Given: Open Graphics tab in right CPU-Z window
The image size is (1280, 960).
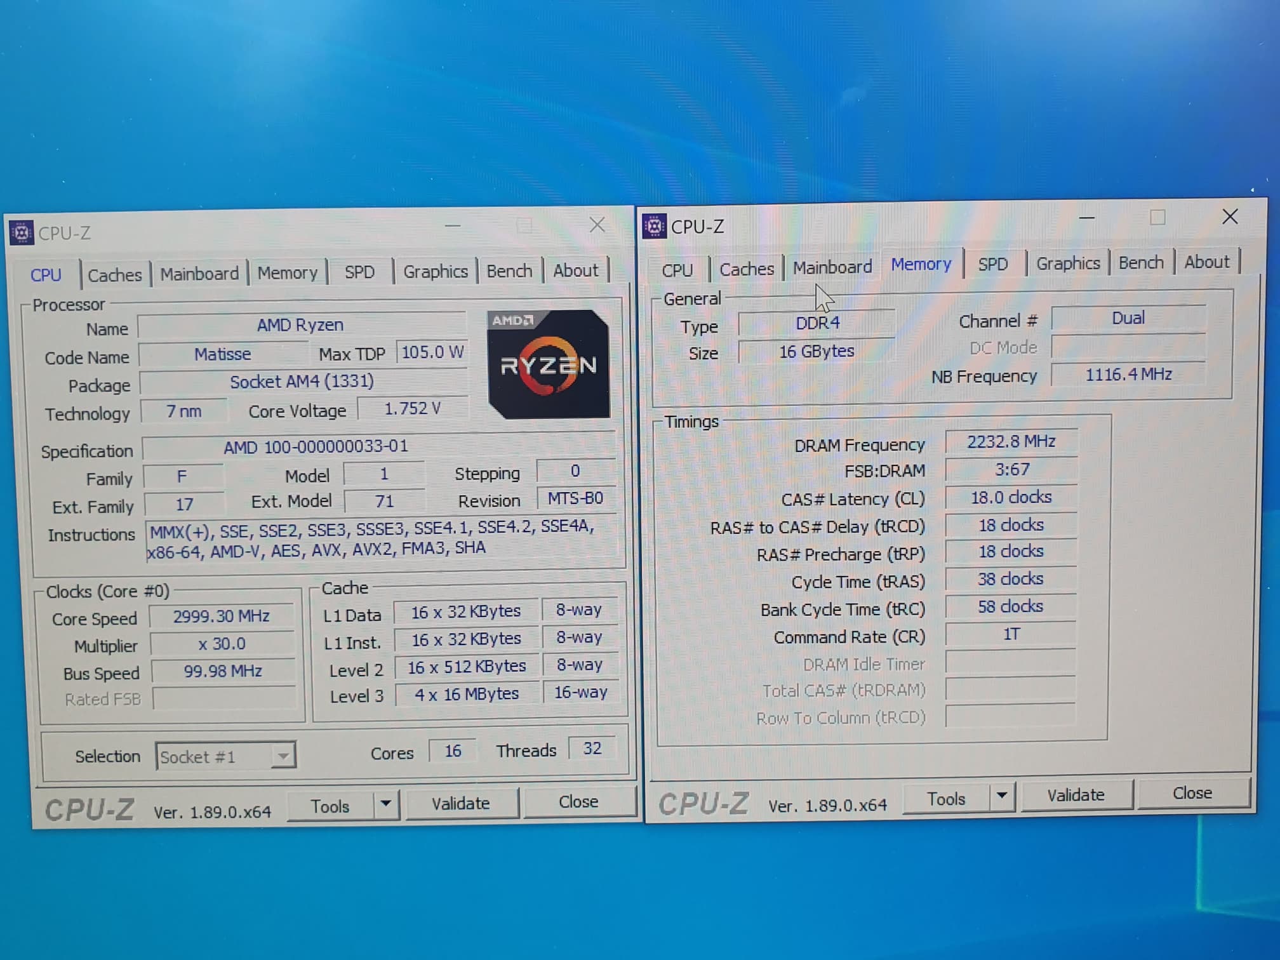Looking at the screenshot, I should (x=1068, y=263).
